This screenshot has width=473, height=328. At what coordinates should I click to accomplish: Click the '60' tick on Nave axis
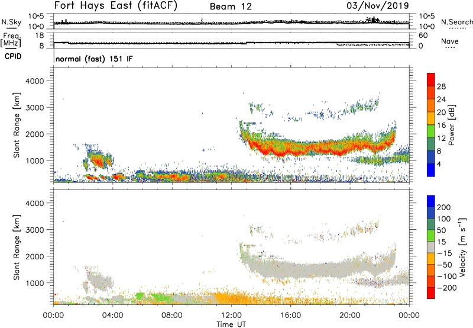pyautogui.click(x=423, y=36)
